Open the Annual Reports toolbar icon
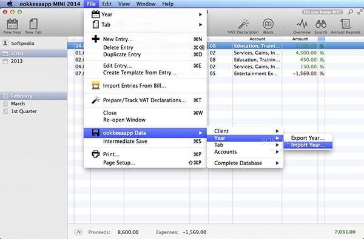The image size is (364, 239). click(x=345, y=24)
